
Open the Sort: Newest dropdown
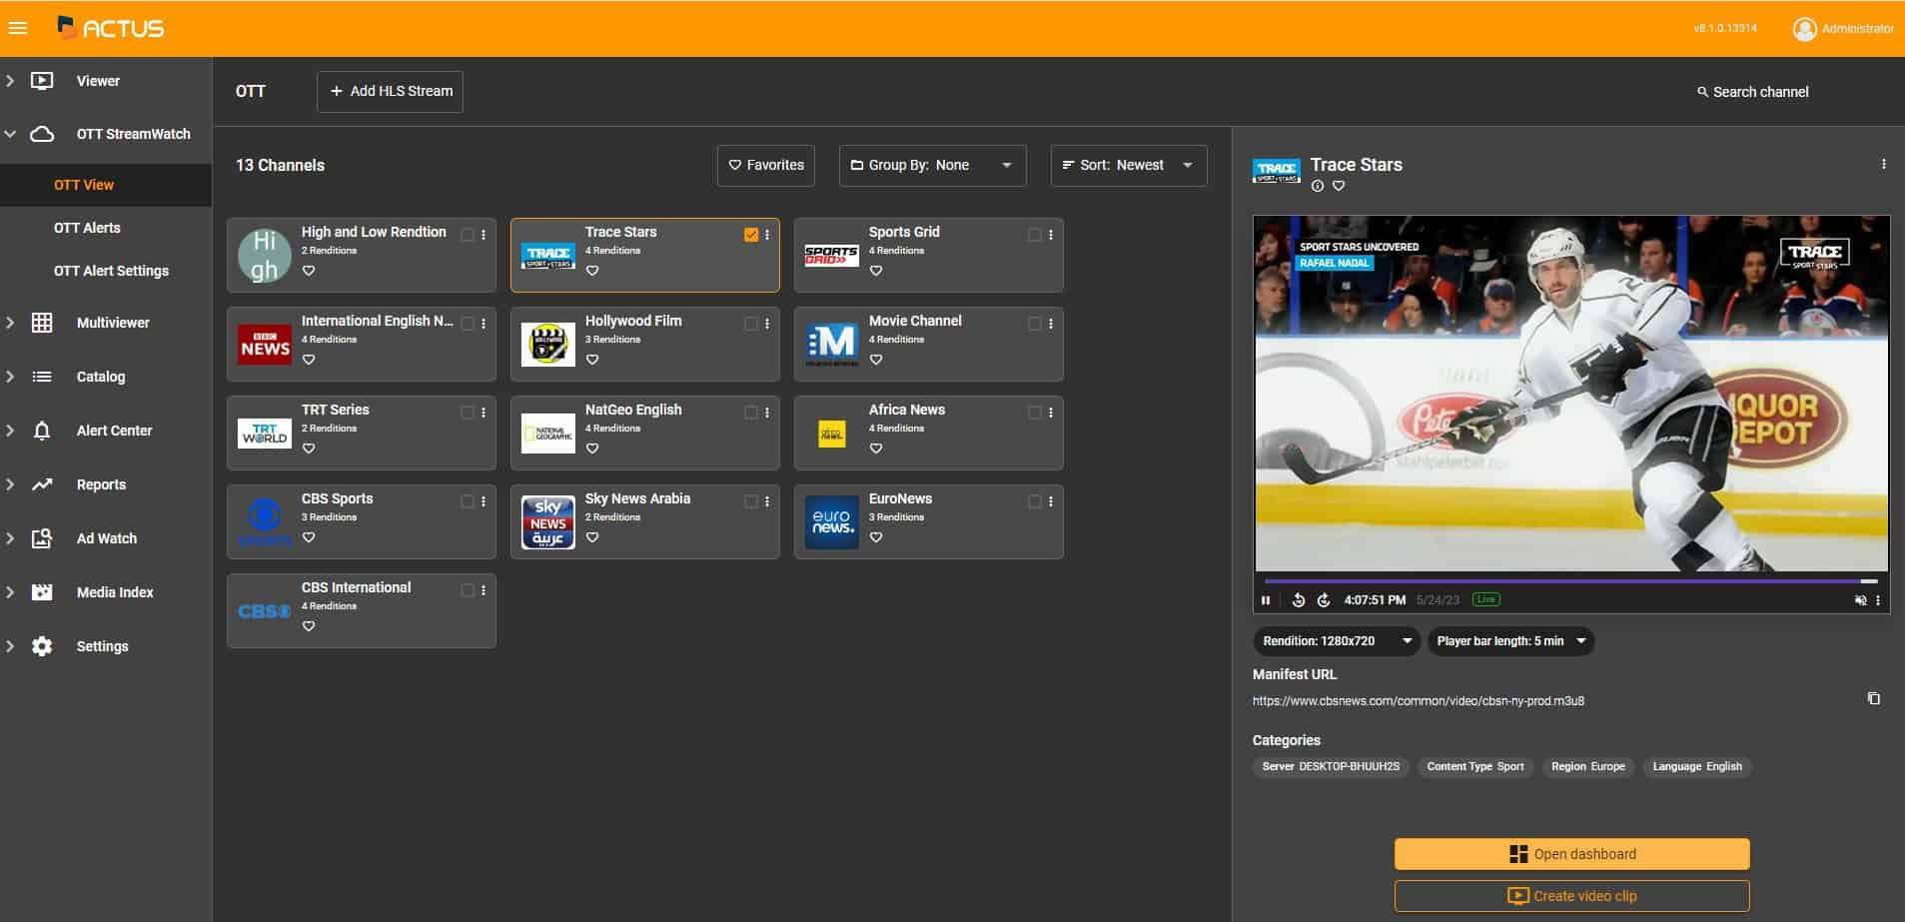click(x=1128, y=166)
